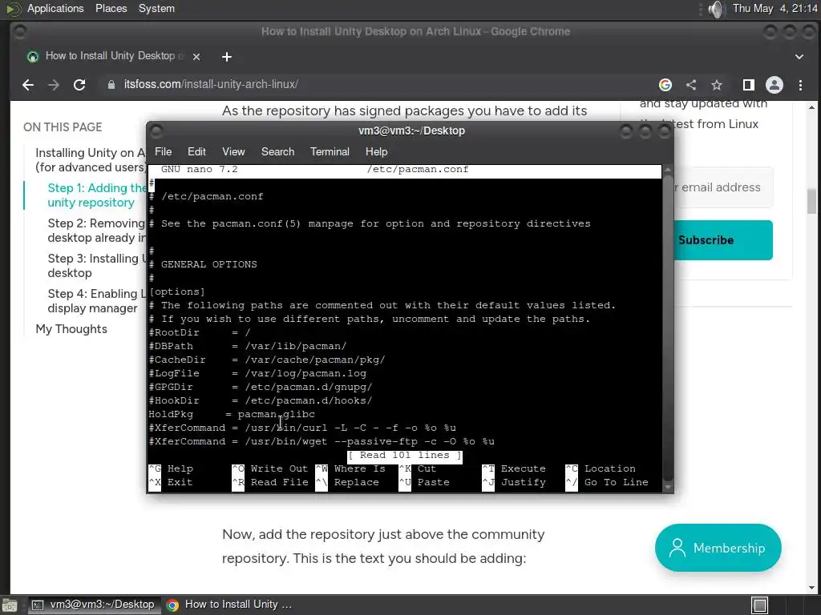Click the Write Out shortcut label
The width and height of the screenshot is (821, 615).
pyautogui.click(x=279, y=468)
